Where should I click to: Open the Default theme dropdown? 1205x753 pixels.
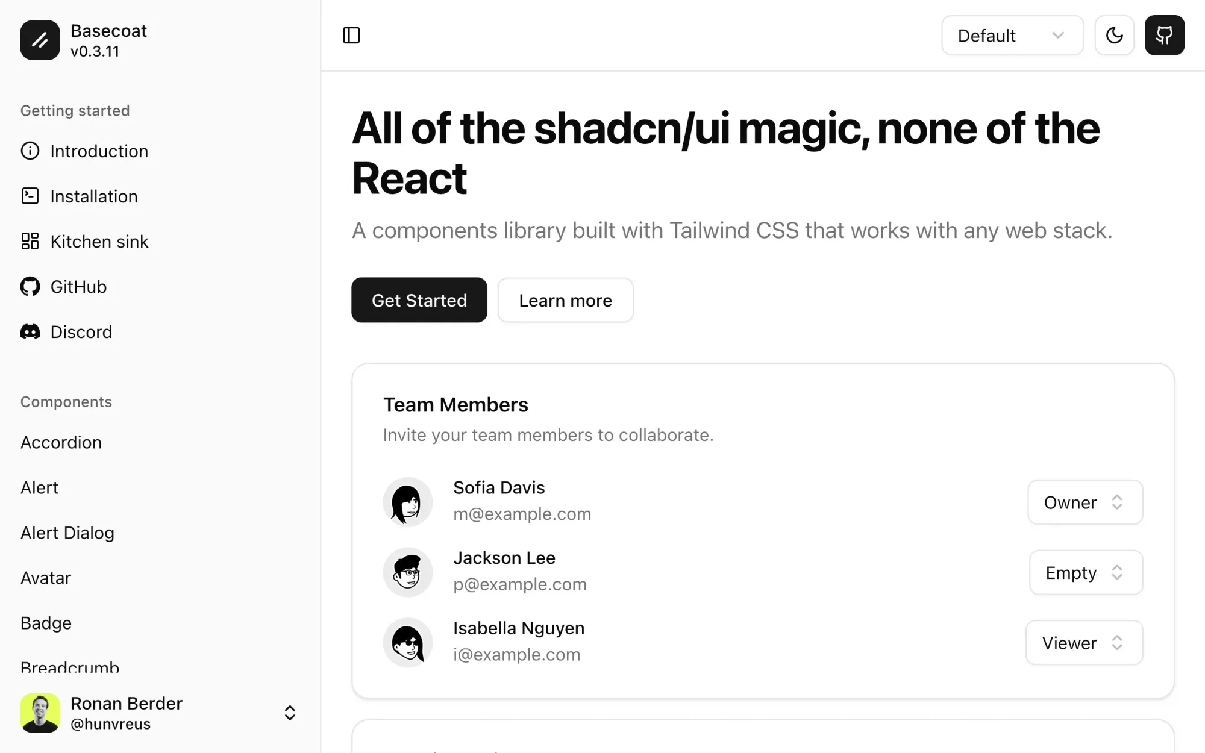[x=1012, y=36]
